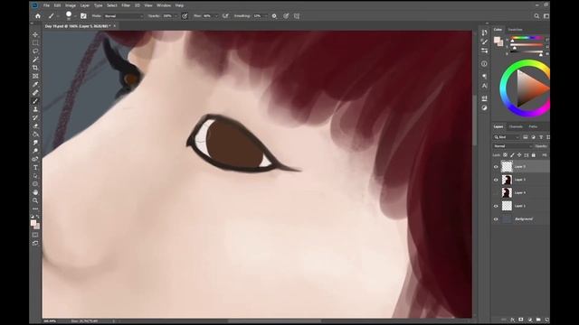Open the tool preset picker arrow
The image size is (579, 325).
pos(58,16)
